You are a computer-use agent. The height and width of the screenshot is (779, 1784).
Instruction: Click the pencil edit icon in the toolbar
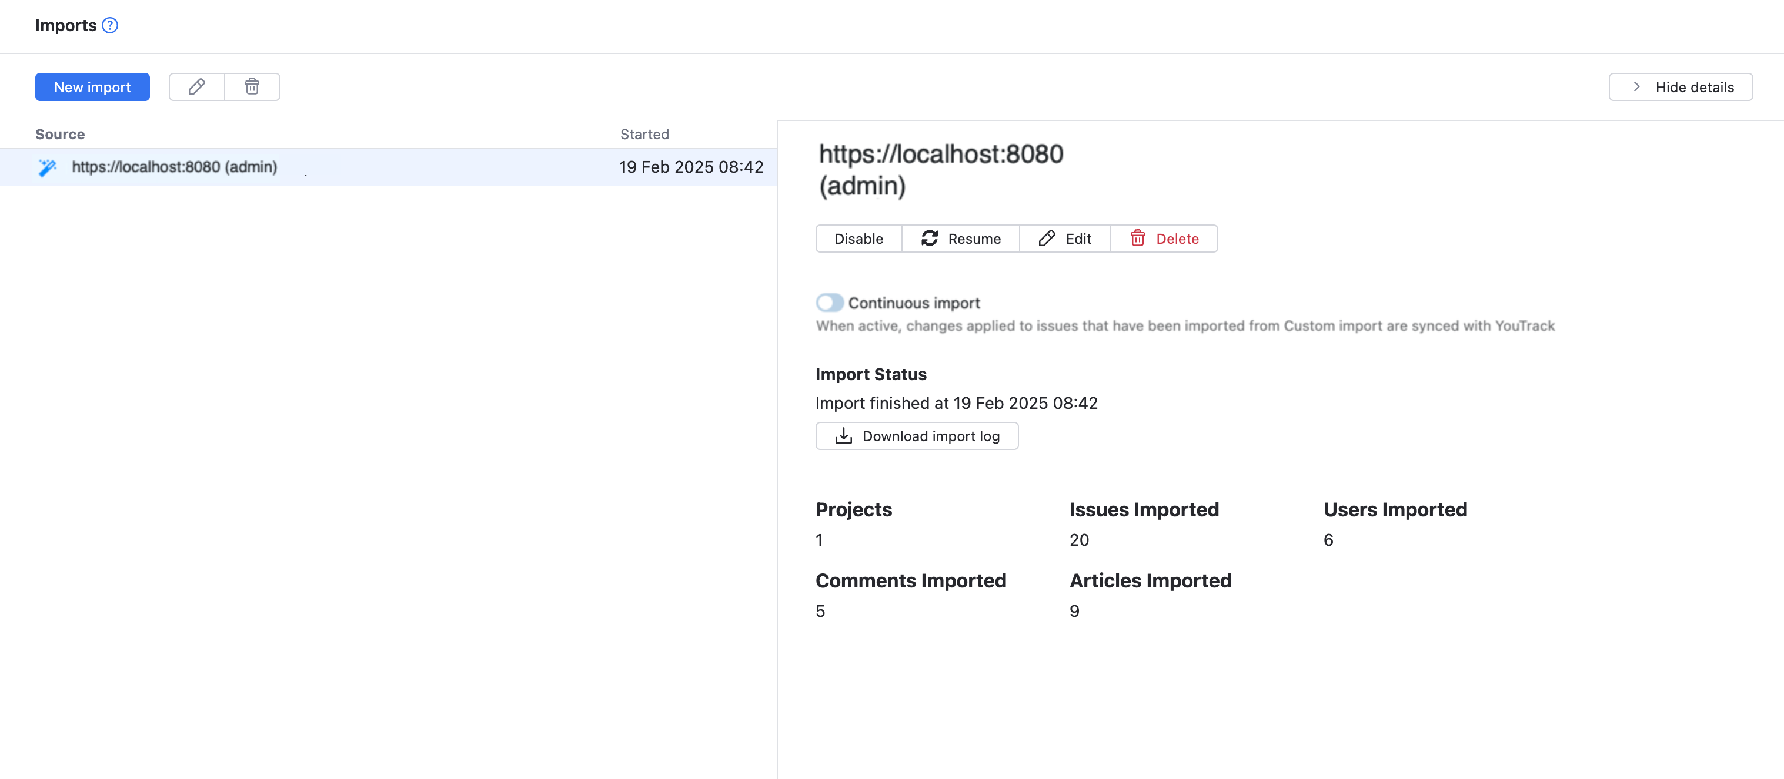click(196, 86)
